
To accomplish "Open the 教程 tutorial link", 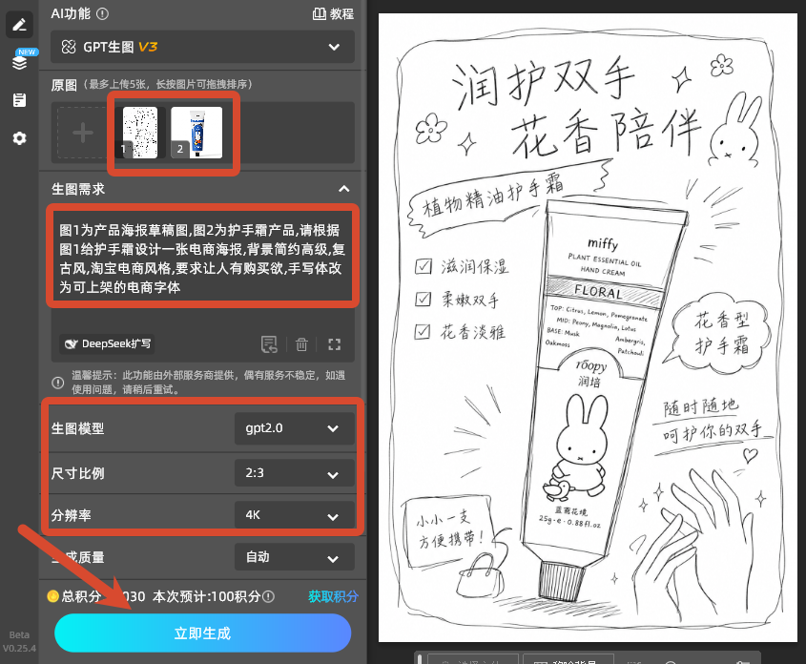I will click(333, 14).
